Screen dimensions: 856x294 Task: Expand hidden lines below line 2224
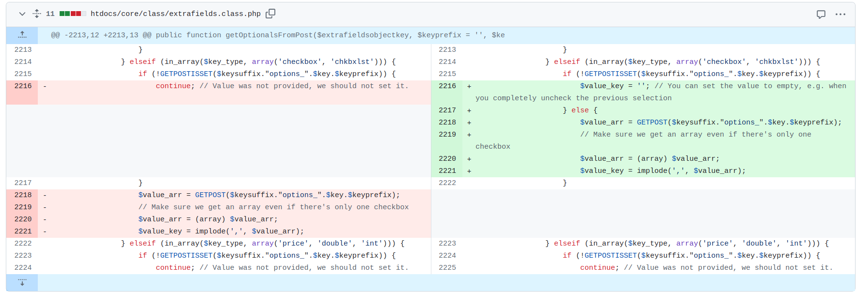[22, 282]
